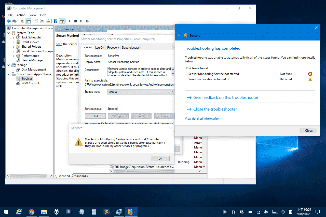Click the yellow warning icon beside Detected
Image resolution: width=326 pixels, height=217 pixels.
[x=310, y=79]
